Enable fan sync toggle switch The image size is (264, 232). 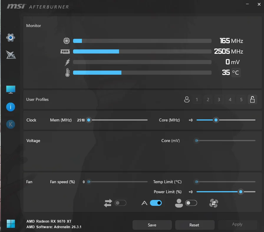(x=121, y=203)
